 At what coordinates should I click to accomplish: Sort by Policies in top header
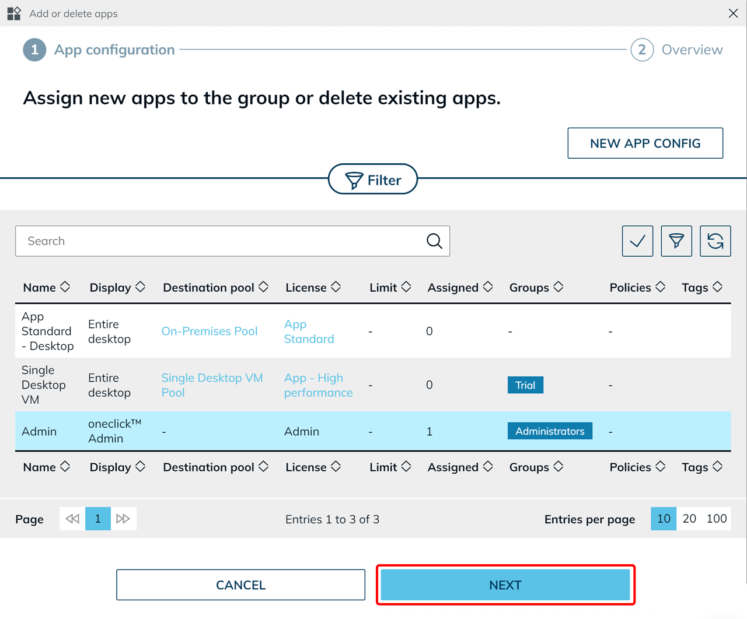tap(637, 287)
